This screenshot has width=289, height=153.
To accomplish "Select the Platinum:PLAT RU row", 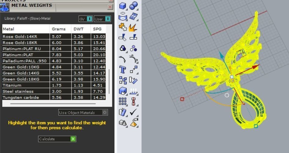I will pyautogui.click(x=54, y=49).
